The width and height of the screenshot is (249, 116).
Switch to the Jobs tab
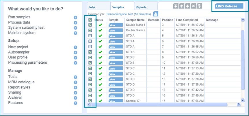(92, 7)
